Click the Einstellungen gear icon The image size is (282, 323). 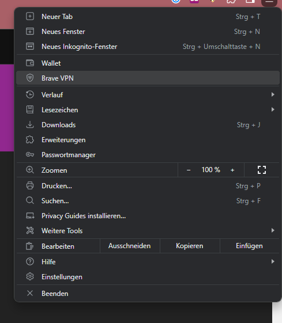click(x=30, y=276)
